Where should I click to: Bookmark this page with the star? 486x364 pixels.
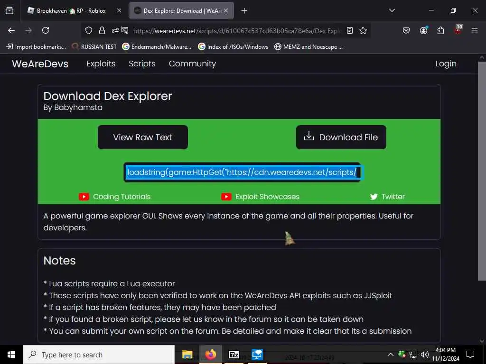tap(363, 30)
